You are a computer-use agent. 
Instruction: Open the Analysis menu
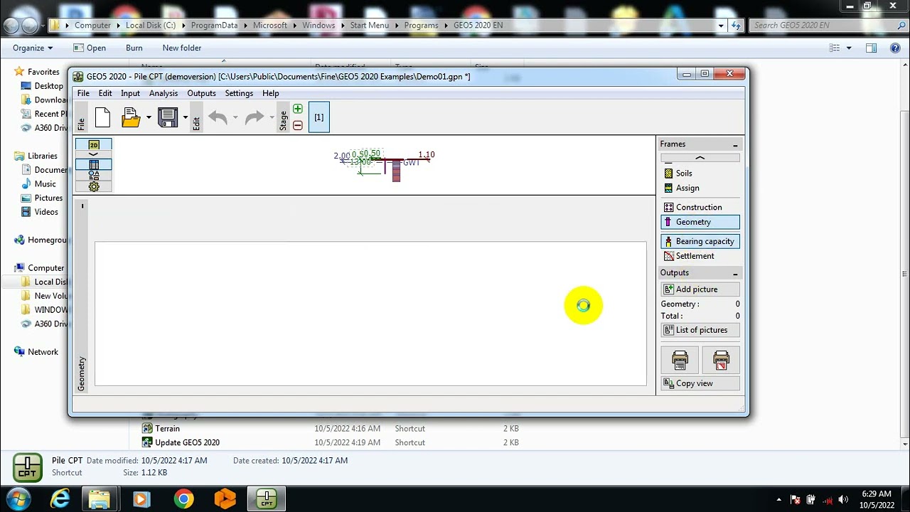point(164,93)
